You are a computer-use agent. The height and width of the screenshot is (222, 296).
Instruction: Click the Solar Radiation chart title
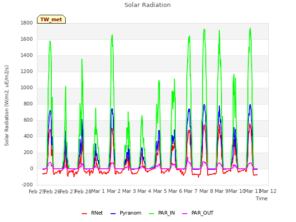pos(148,5)
